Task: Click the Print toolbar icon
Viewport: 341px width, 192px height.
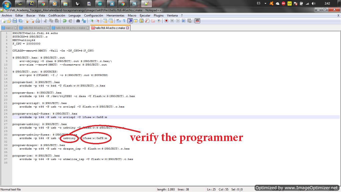Action: tap(38, 21)
